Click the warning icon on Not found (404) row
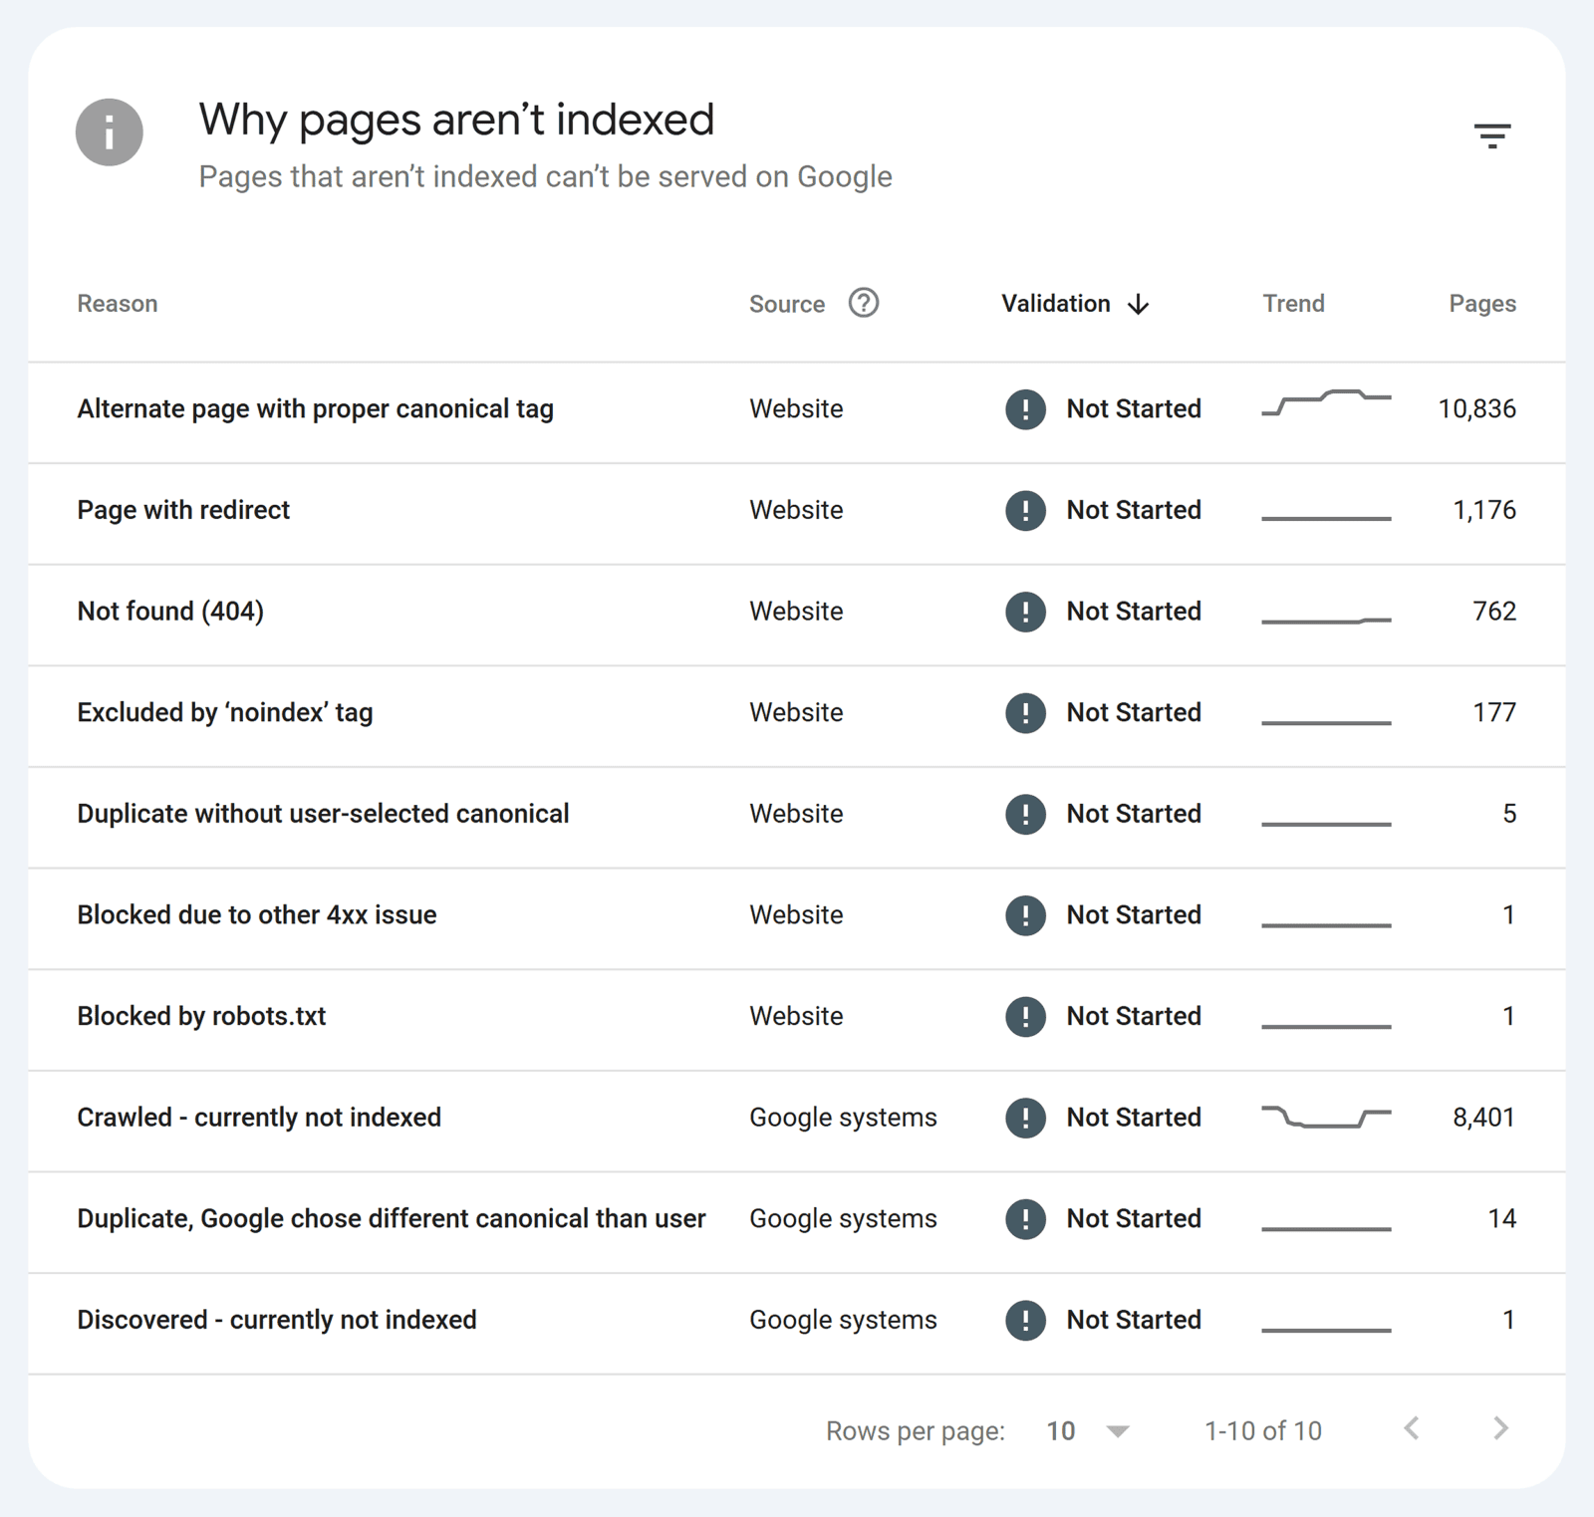 pos(1024,612)
